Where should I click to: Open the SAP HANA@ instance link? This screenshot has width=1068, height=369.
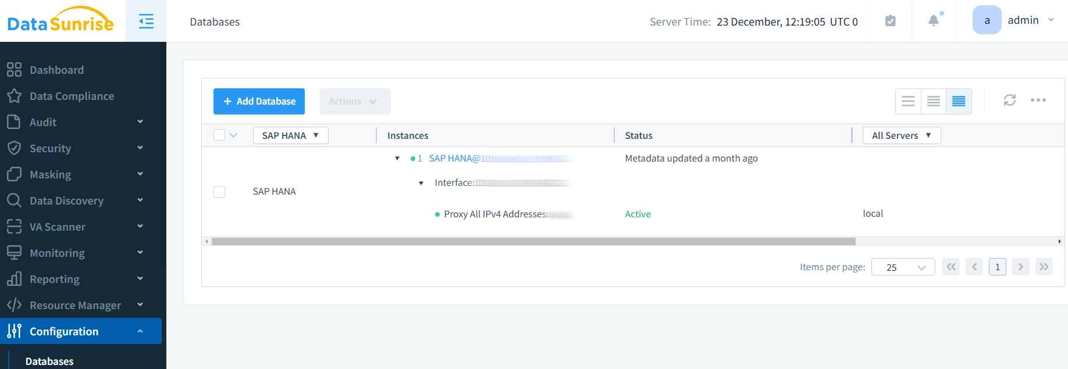click(500, 158)
